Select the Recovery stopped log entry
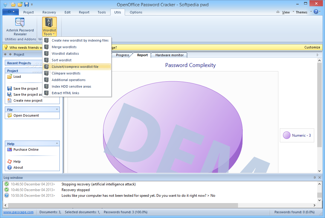The image size is (325, 218). 75,190
